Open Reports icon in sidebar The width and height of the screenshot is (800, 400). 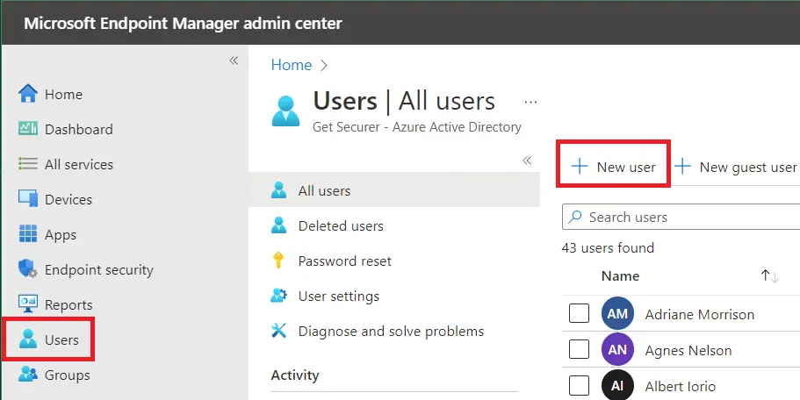pos(28,305)
